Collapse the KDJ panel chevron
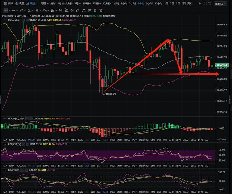The image size is (232, 194). click(x=5, y=170)
